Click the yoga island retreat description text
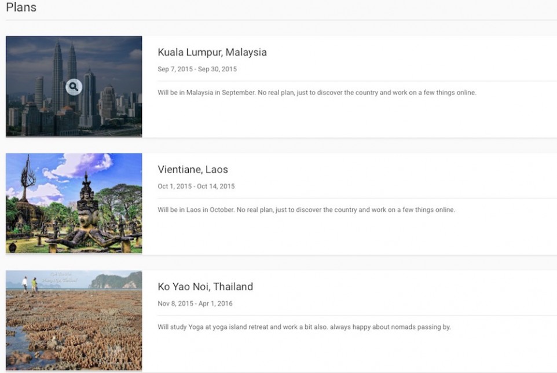This screenshot has height=373, width=557. (304, 327)
